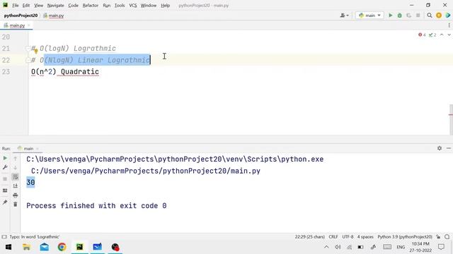Hide the Run panel with the minus icon
The width and height of the screenshot is (453, 254).
point(448,148)
